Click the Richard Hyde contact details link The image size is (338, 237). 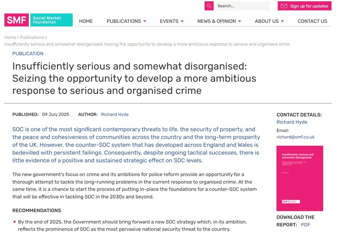pyautogui.click(x=292, y=122)
